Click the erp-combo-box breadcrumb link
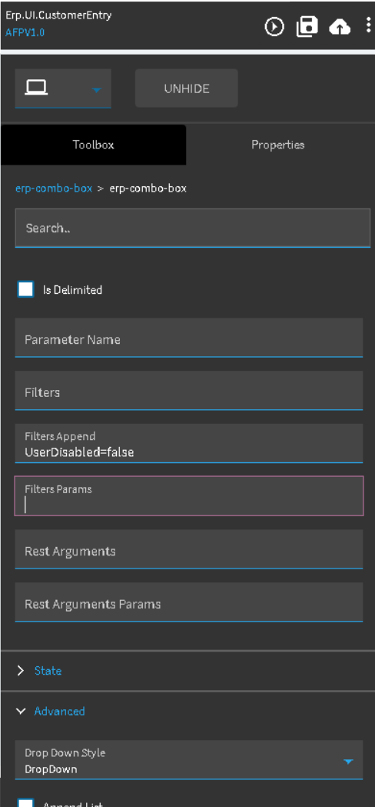Image resolution: width=375 pixels, height=807 pixels. click(x=54, y=188)
